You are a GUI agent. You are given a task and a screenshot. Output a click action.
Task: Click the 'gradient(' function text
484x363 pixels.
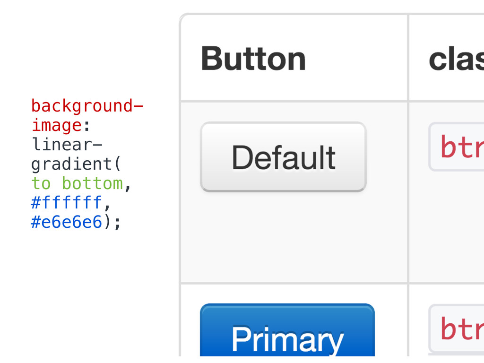77,164
